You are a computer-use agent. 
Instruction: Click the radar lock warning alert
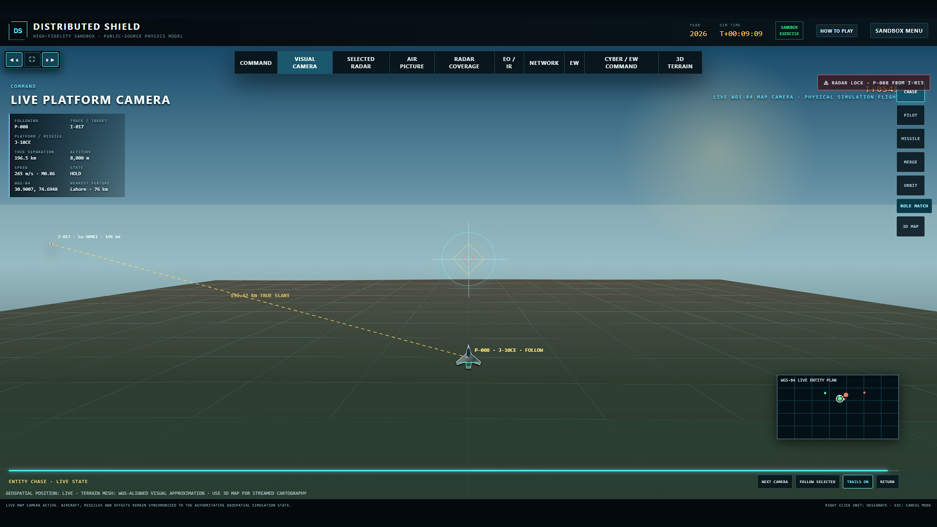[874, 82]
